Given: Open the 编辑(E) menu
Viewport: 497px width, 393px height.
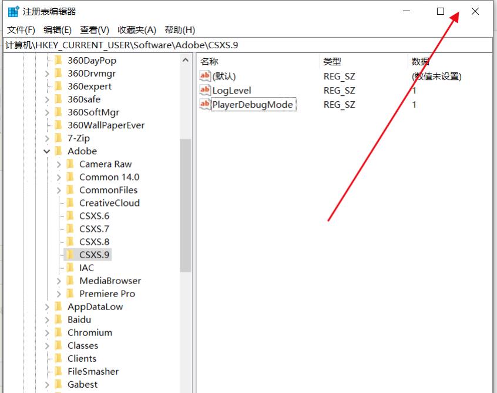Looking at the screenshot, I should click(x=58, y=30).
